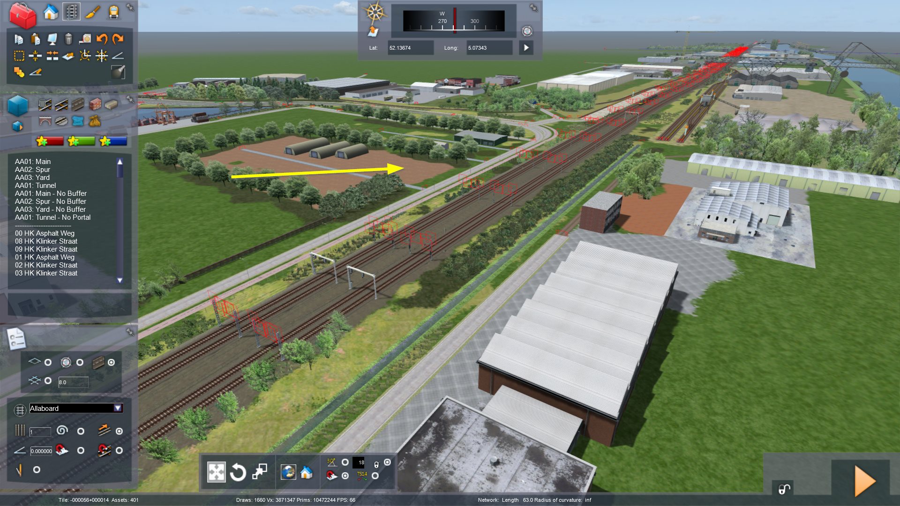
Task: Select the Join track tool
Action: (52, 56)
